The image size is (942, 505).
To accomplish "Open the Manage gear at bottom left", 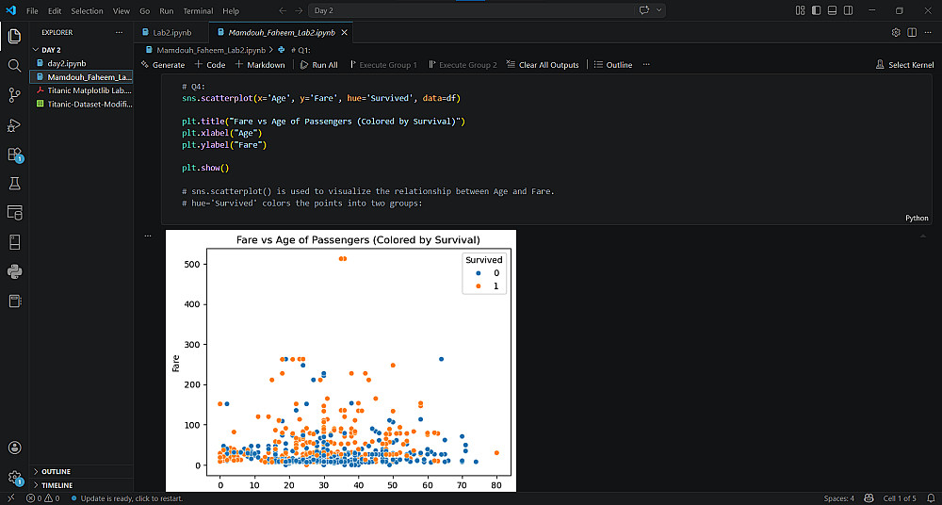I will pos(14,478).
